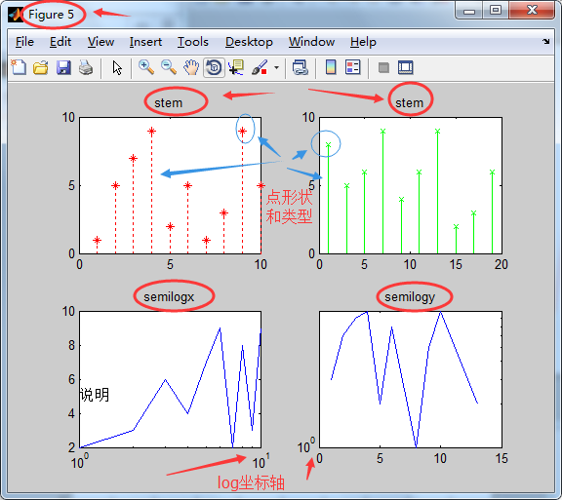Open the Tools menu

click(x=193, y=42)
